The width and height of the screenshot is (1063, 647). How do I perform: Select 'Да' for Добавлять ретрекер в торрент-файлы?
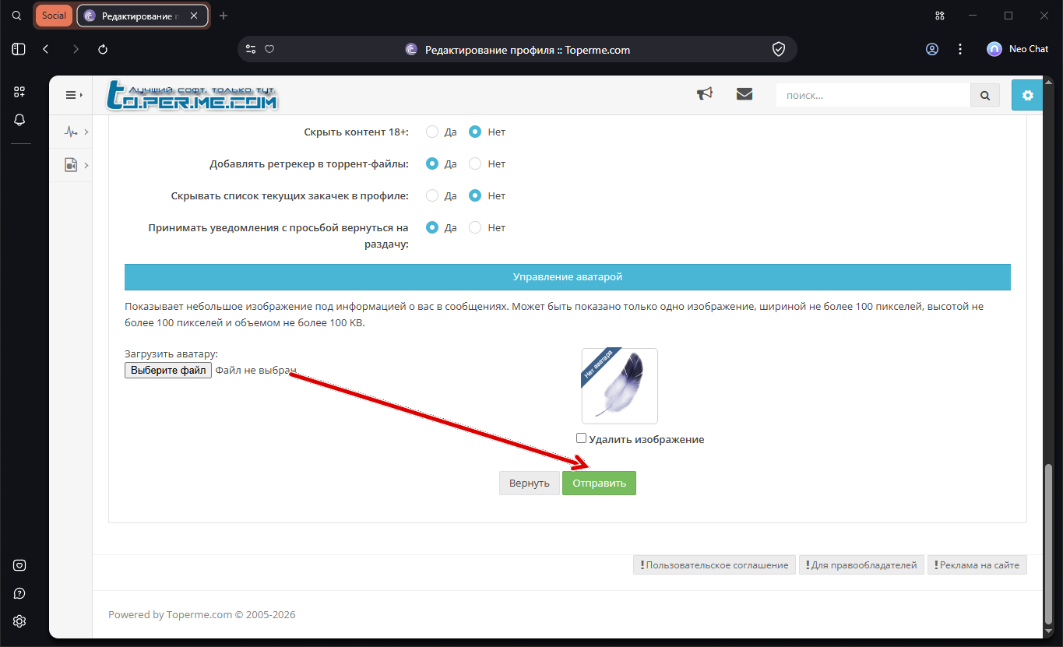coord(432,164)
